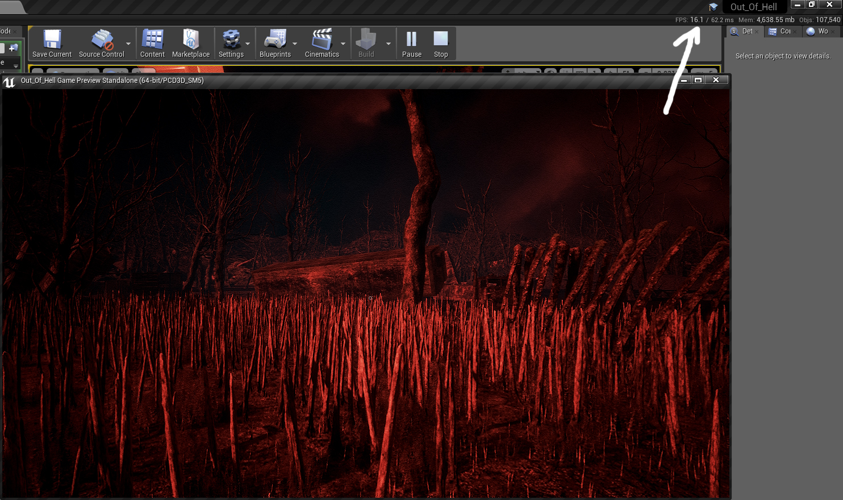Viewport: 843px width, 500px height.
Task: Open the Cinematics dropdown arrow
Action: [x=343, y=44]
